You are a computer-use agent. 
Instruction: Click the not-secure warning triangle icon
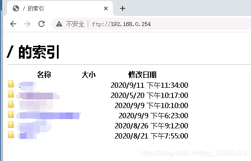[x=59, y=24]
